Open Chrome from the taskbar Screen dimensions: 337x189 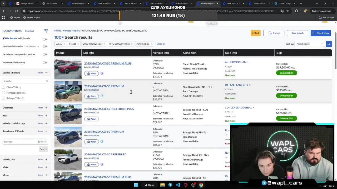coord(201,185)
